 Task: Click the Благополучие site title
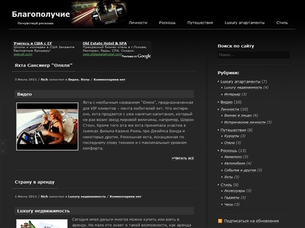[x=41, y=14]
